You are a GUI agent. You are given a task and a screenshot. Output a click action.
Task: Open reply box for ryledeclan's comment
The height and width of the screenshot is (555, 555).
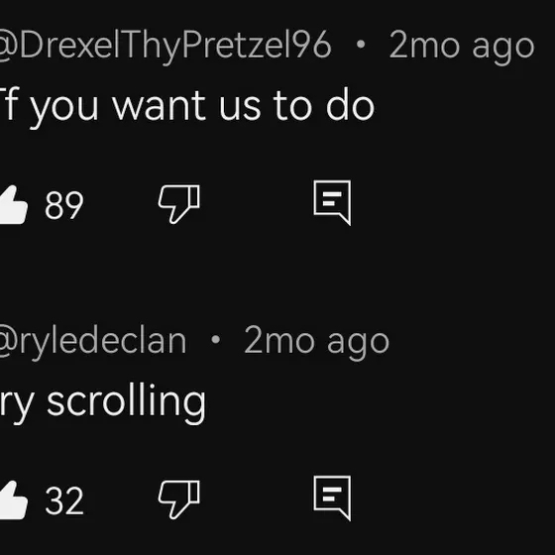click(x=332, y=498)
